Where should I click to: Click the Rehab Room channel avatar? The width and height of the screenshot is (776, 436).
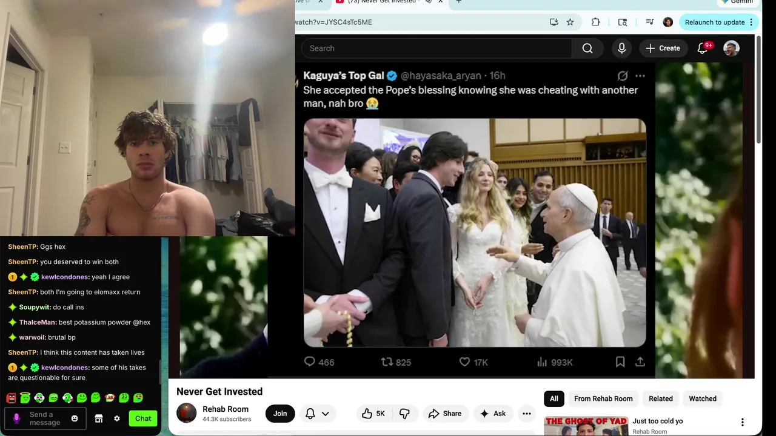tap(187, 413)
